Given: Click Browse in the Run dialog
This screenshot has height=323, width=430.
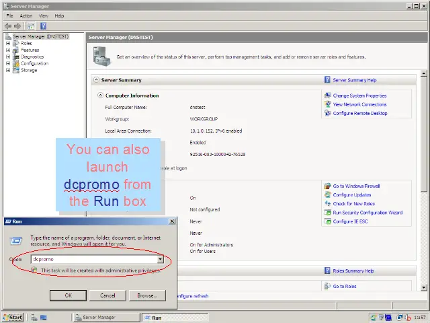Looking at the screenshot, I should pyautogui.click(x=147, y=295).
